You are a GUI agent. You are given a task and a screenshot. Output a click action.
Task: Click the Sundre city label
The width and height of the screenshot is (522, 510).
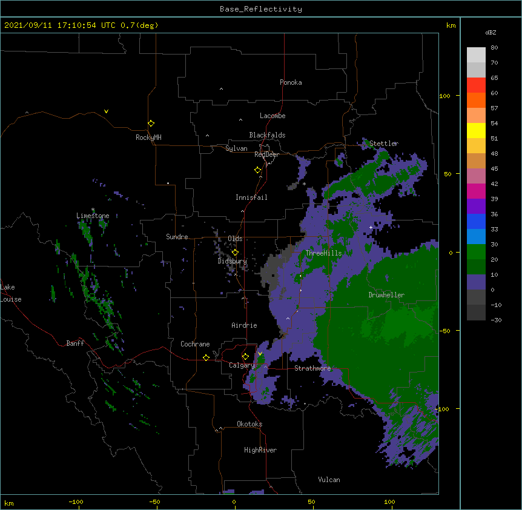tap(177, 237)
